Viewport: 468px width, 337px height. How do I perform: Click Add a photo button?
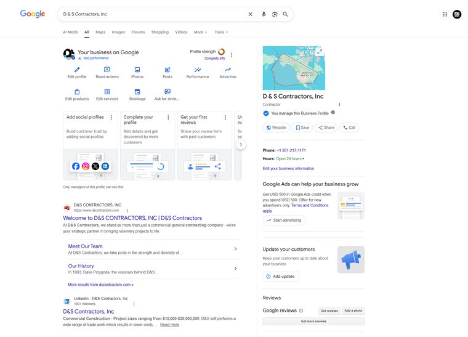coord(353,311)
